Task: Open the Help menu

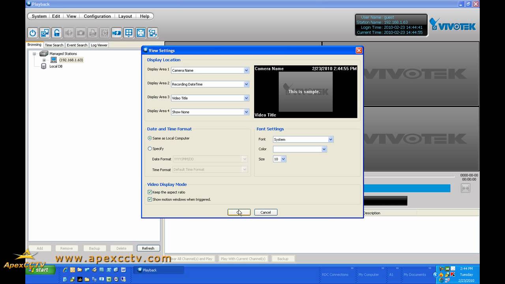Action: [144, 16]
